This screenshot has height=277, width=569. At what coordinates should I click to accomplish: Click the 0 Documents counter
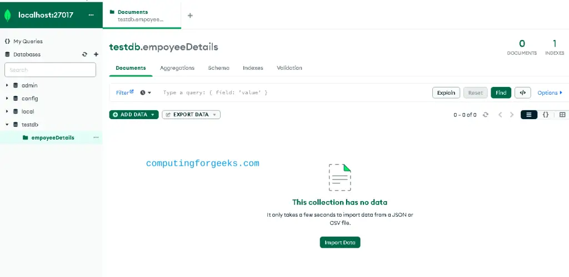pyautogui.click(x=522, y=48)
